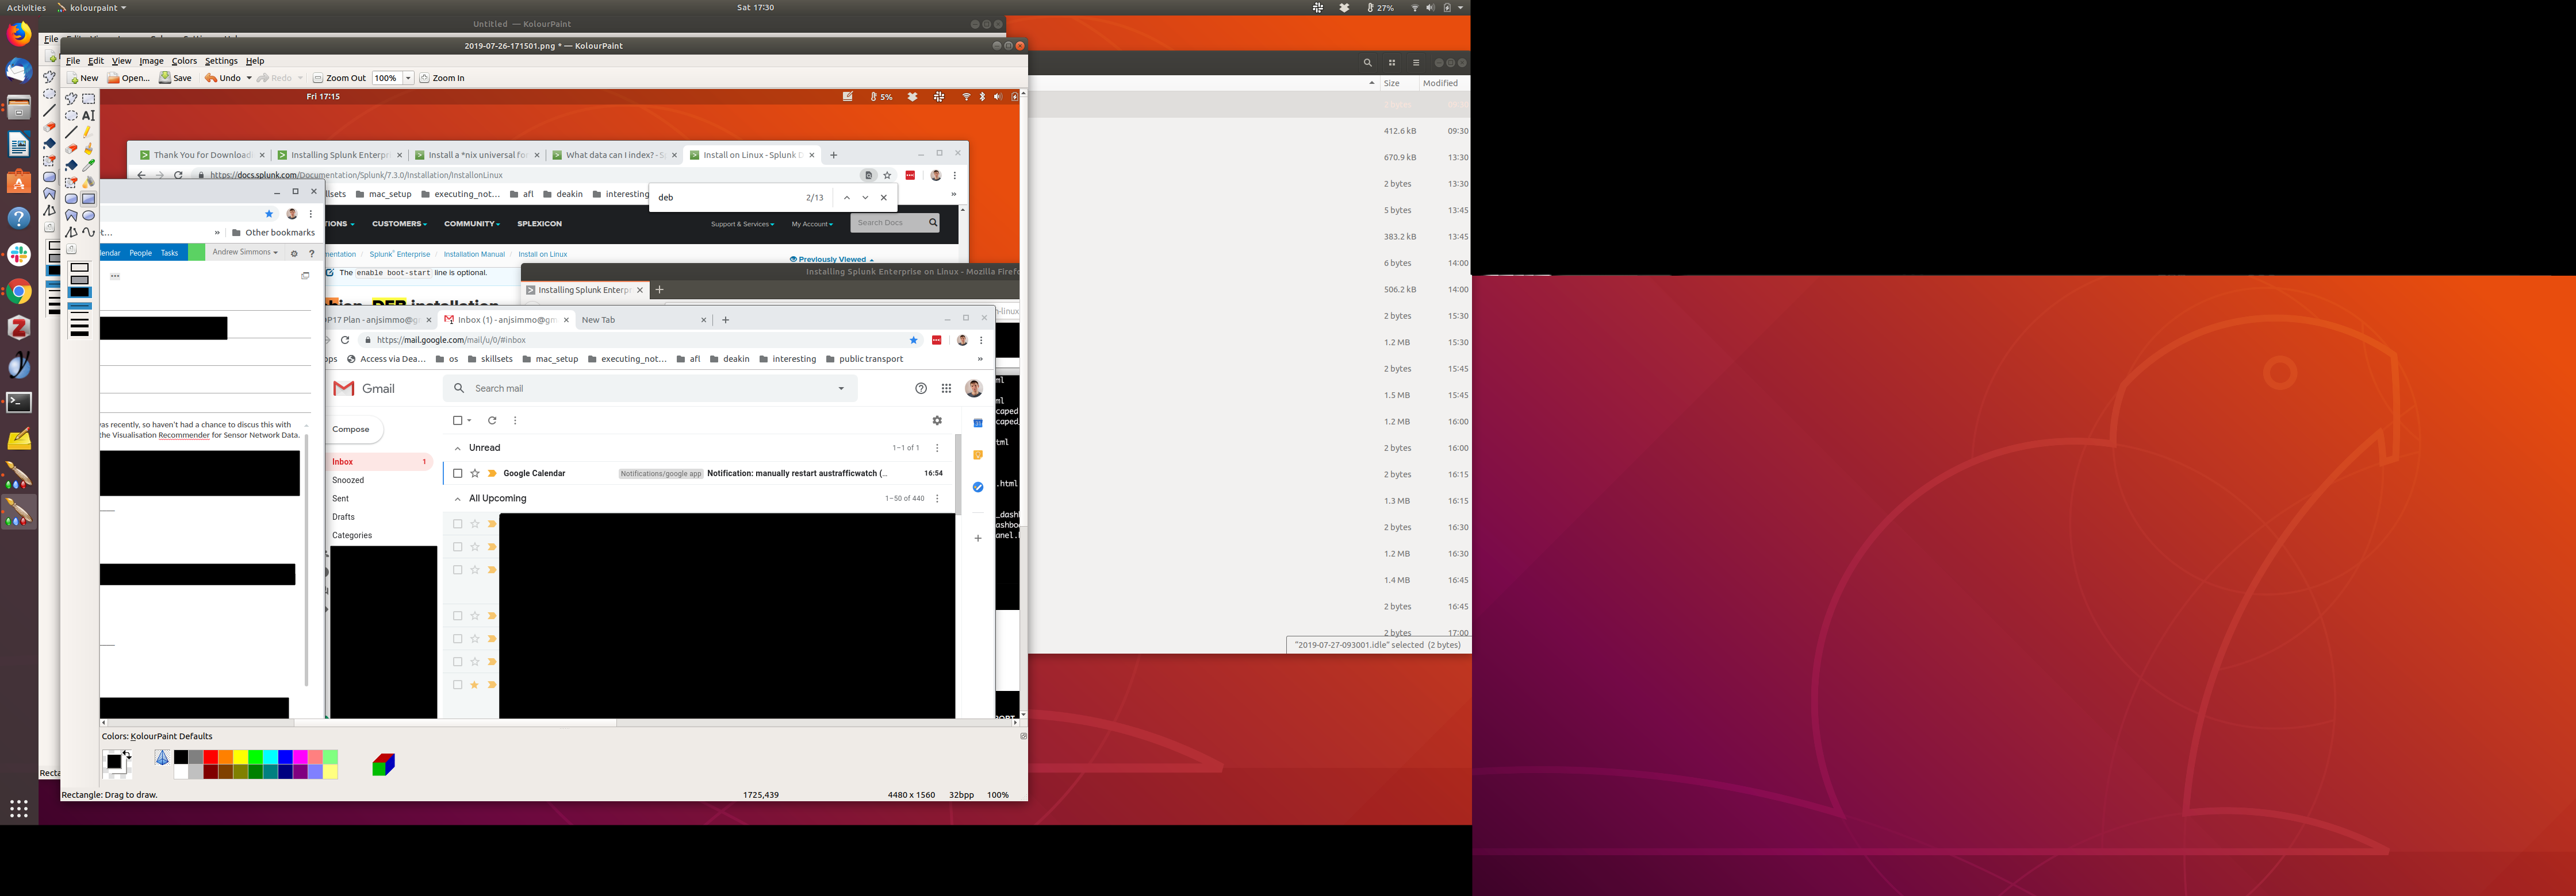Choose the Flood Fill tool
The image size is (2576, 896).
[x=71, y=165]
